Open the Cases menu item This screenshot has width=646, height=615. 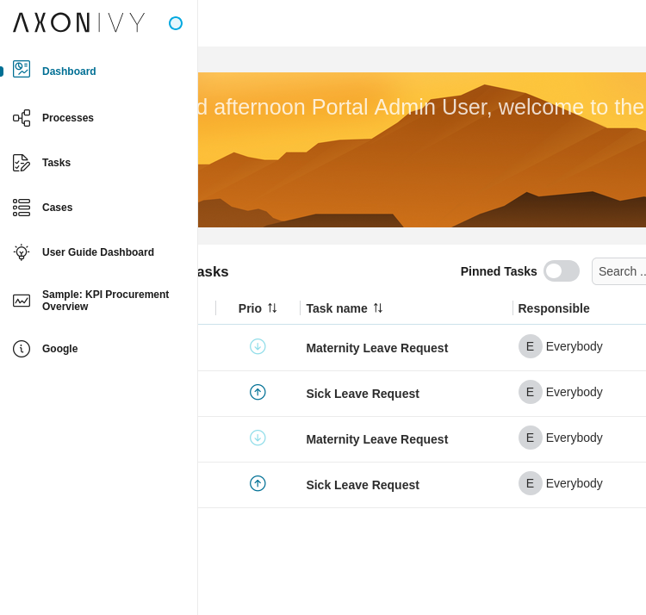58,208
